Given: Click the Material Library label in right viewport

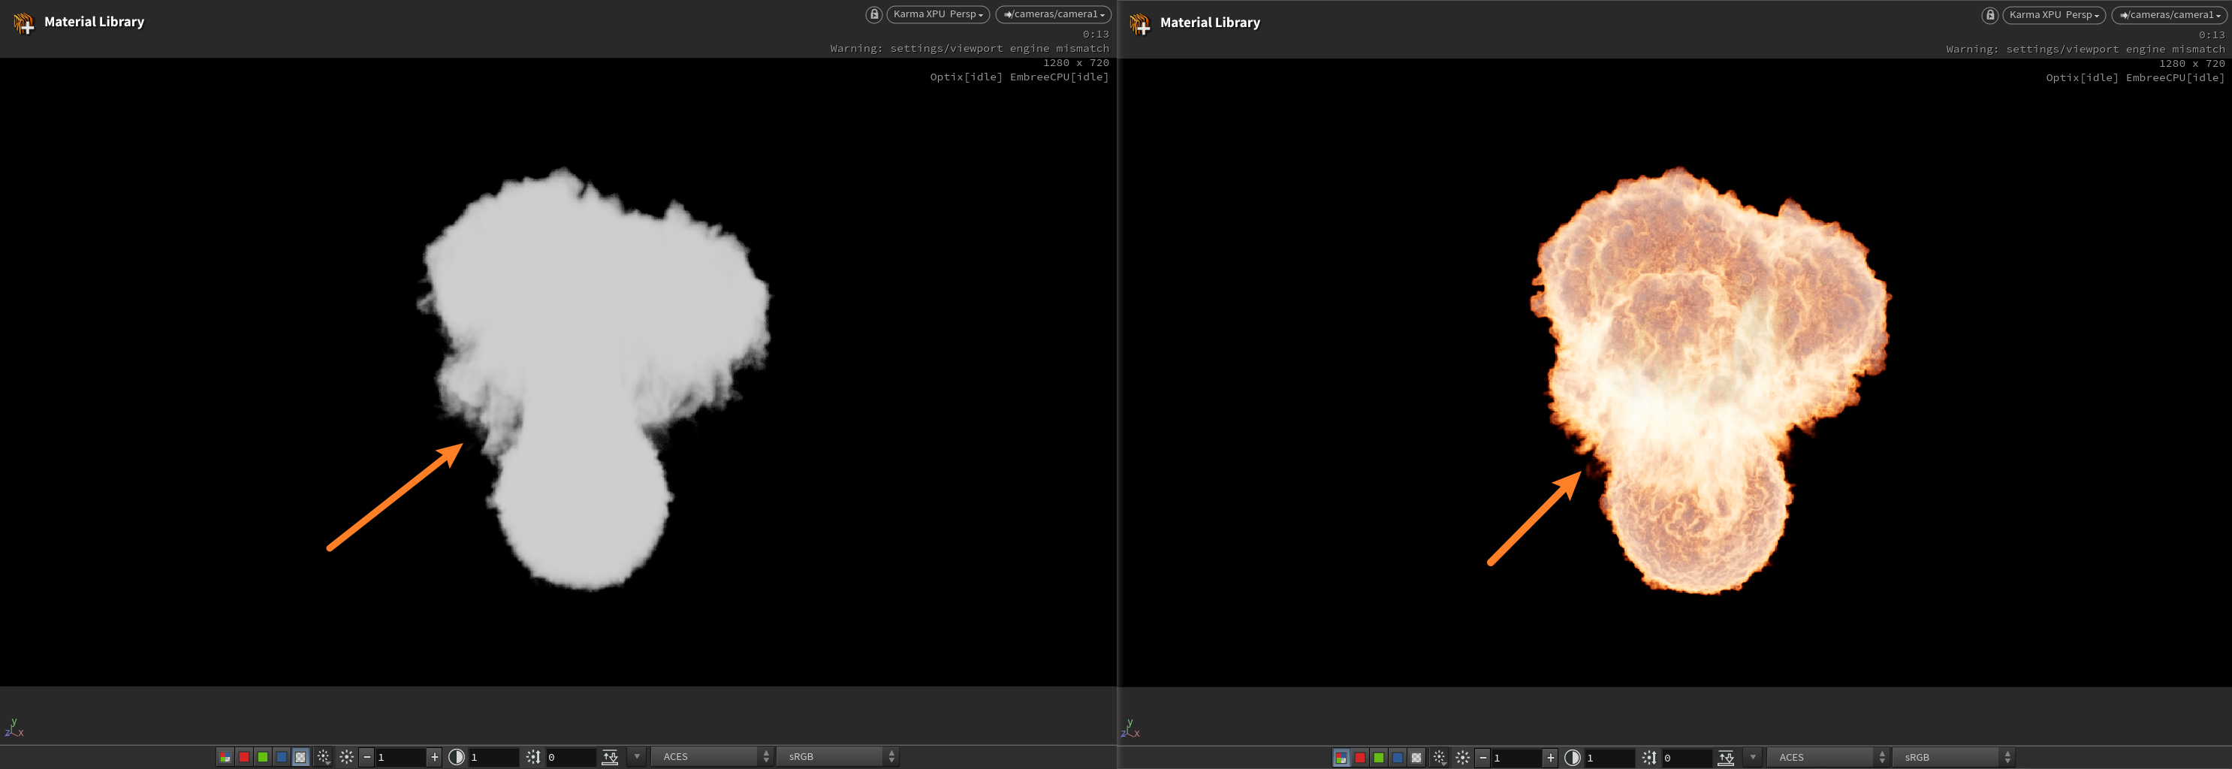Looking at the screenshot, I should (1211, 23).
